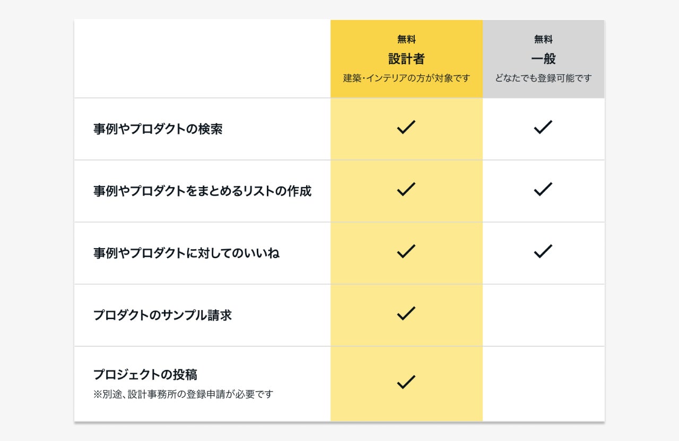
Task: Click the designer checkmark for 事例やプロダクトの検索
Action: pos(406,127)
